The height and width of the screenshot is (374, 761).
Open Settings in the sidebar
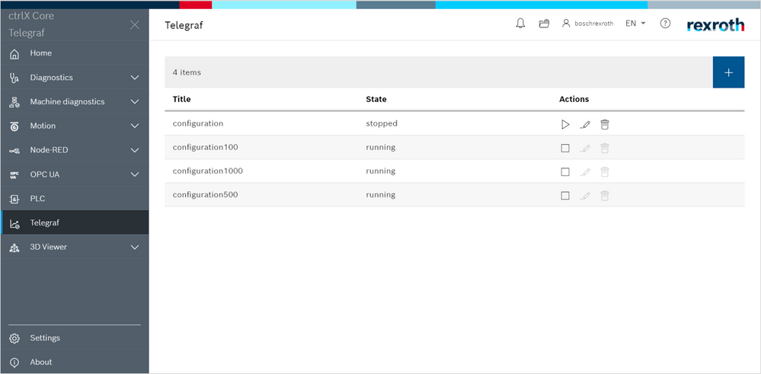[x=75, y=338]
